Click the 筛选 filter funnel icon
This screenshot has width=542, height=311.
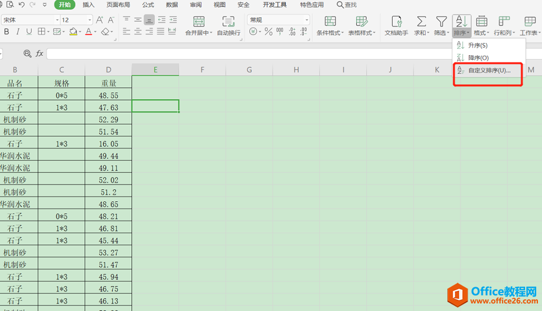441,22
